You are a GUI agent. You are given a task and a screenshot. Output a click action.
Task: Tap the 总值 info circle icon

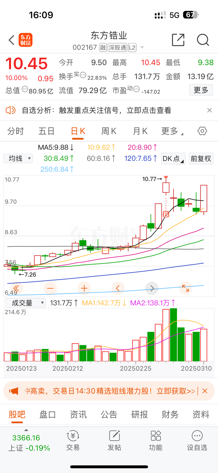25,89
